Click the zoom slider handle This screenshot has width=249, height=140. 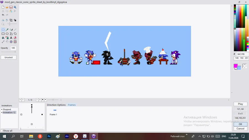[9, 24]
